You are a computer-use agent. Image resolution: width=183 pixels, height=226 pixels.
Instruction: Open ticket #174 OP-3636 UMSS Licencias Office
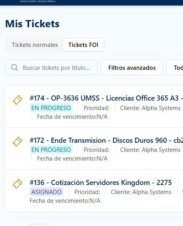coord(106,98)
